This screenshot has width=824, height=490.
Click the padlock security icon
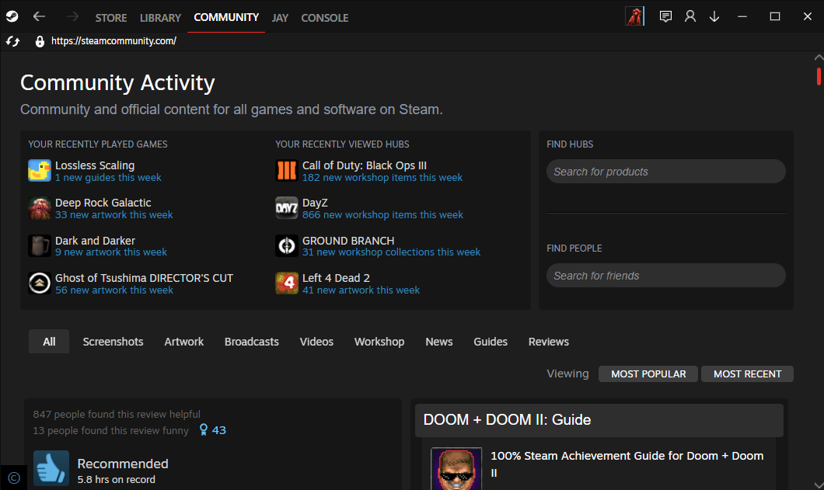pos(40,41)
